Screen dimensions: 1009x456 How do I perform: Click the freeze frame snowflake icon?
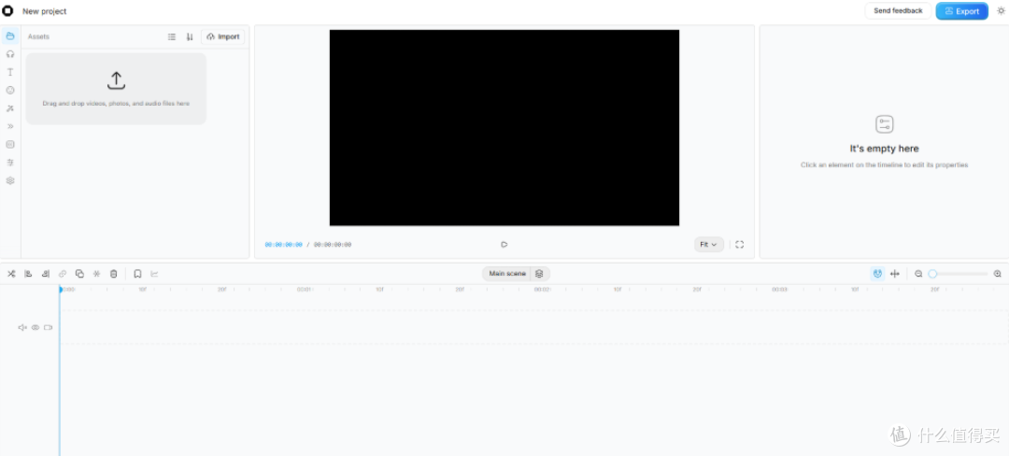(x=96, y=274)
